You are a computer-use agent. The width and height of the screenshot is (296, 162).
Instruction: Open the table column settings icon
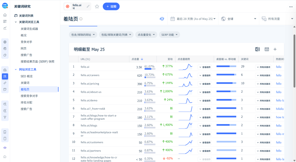tap(267, 49)
